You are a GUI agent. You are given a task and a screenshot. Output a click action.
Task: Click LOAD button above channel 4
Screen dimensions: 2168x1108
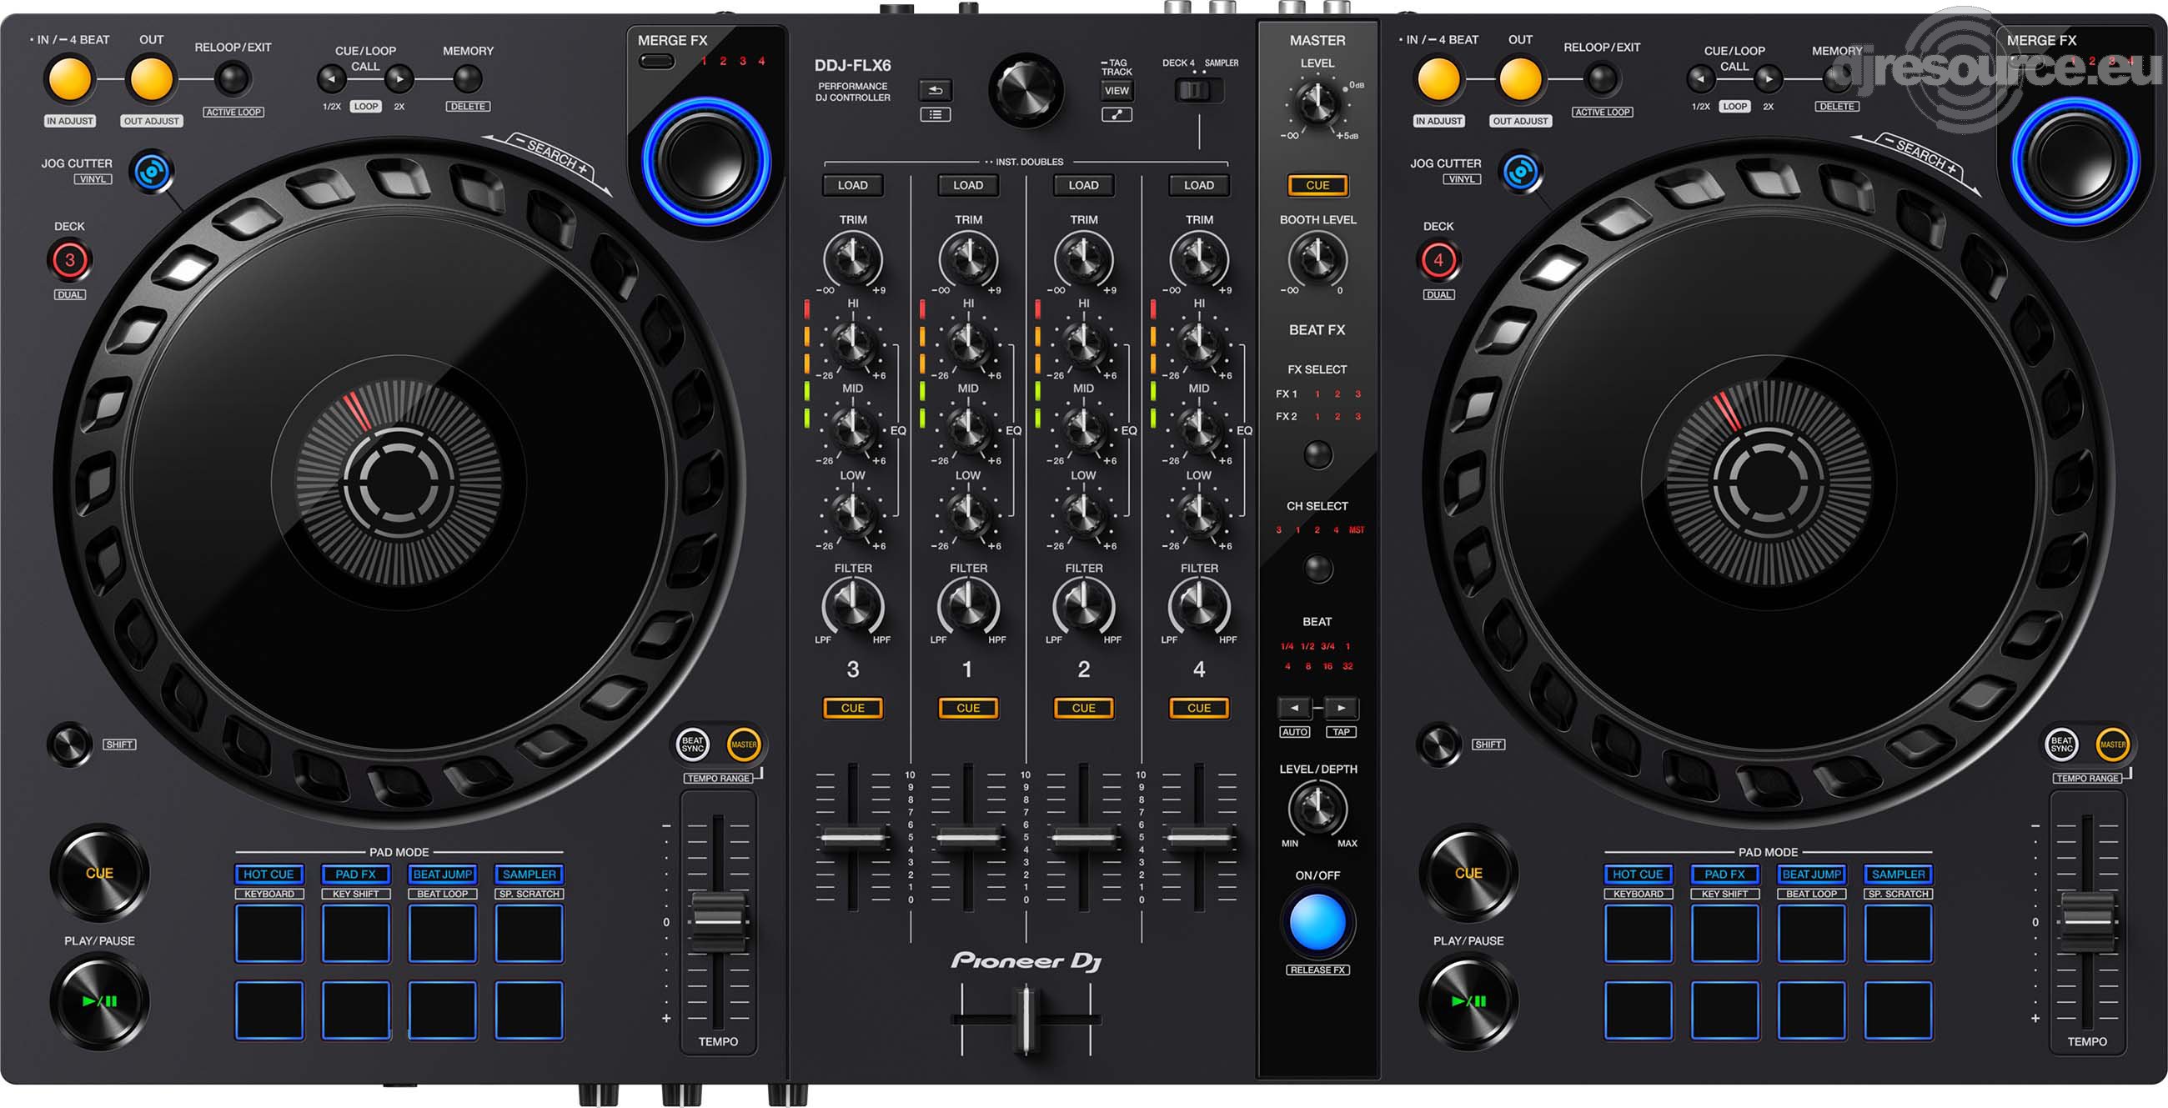pos(1198,185)
